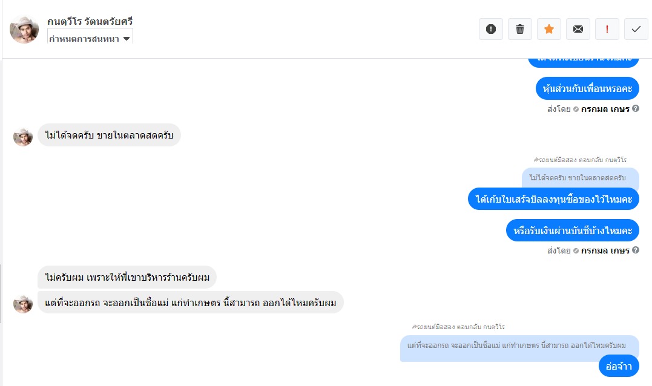
Task: Click the อ่อจ้าา message bubble
Action: tap(619, 366)
